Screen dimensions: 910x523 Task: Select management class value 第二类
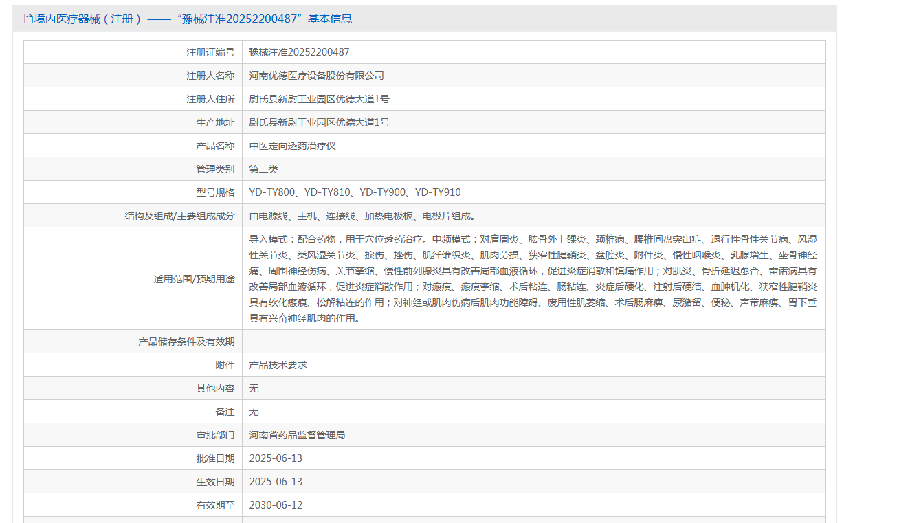(x=263, y=169)
